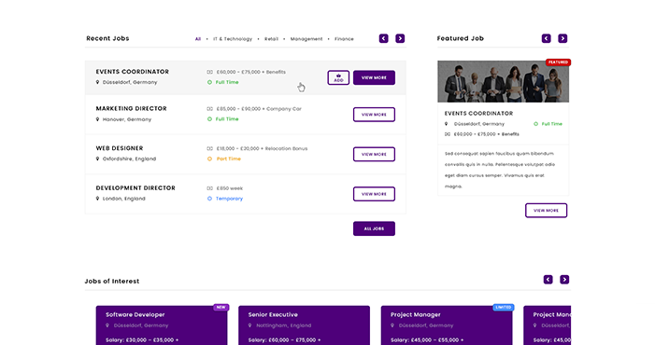Click NEW badge on Software Developer card

pyautogui.click(x=221, y=307)
